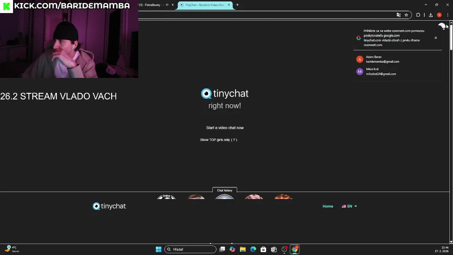Close the Fotoalbumy browser tab
This screenshot has width=453, height=255.
[x=173, y=5]
